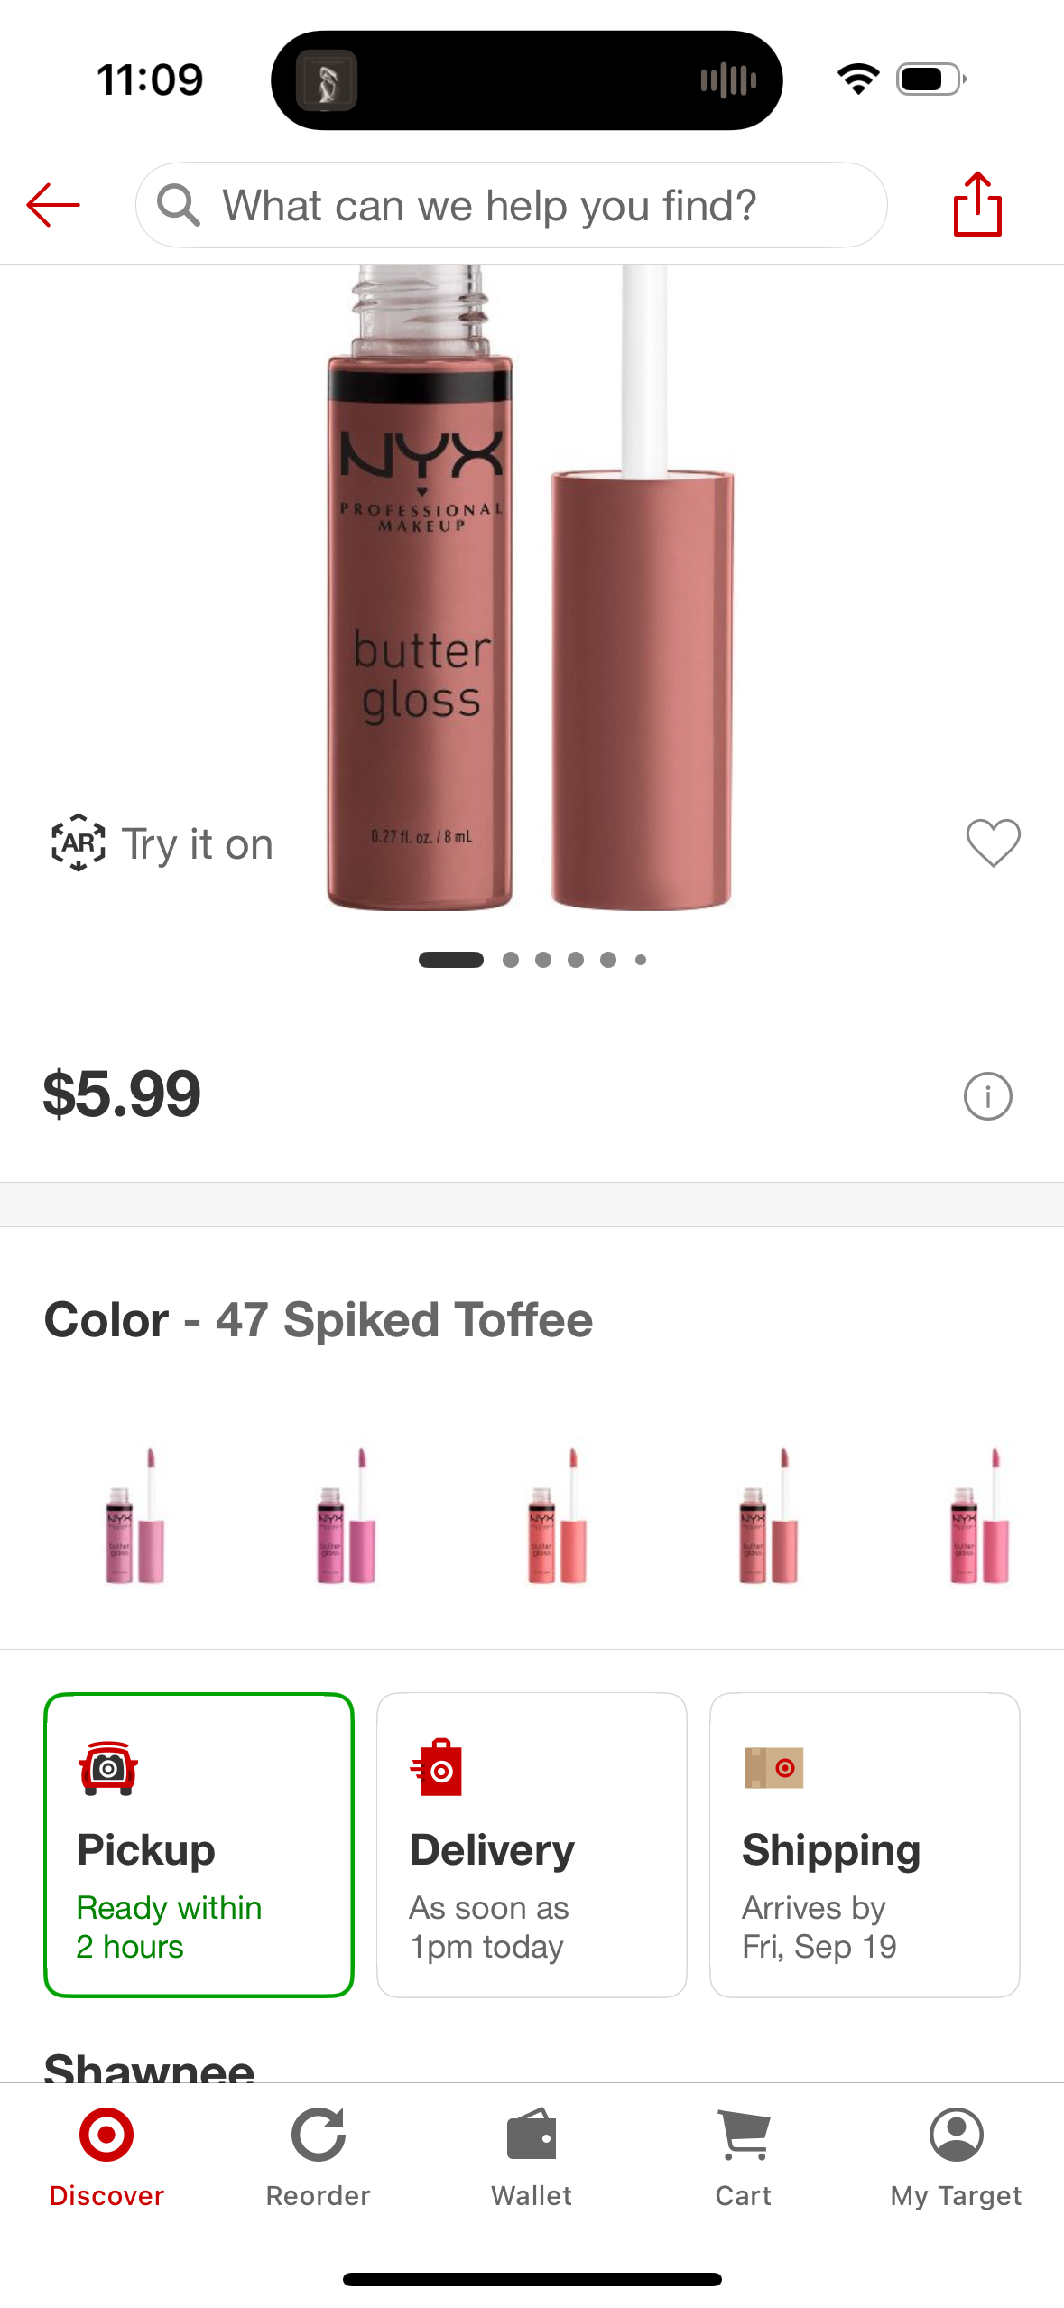Go to the Cart tab
Image resolution: width=1064 pixels, height=2308 pixels.
point(744,2158)
